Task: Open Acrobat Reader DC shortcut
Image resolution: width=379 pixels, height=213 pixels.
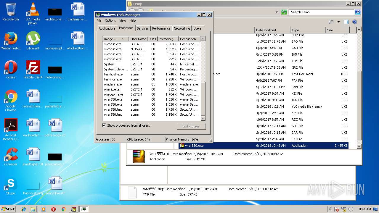Action: [11, 130]
